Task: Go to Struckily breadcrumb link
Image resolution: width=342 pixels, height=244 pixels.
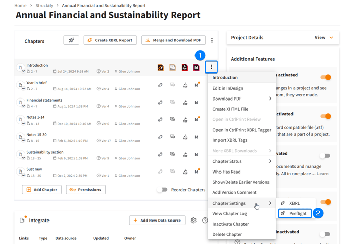Action: point(44,6)
